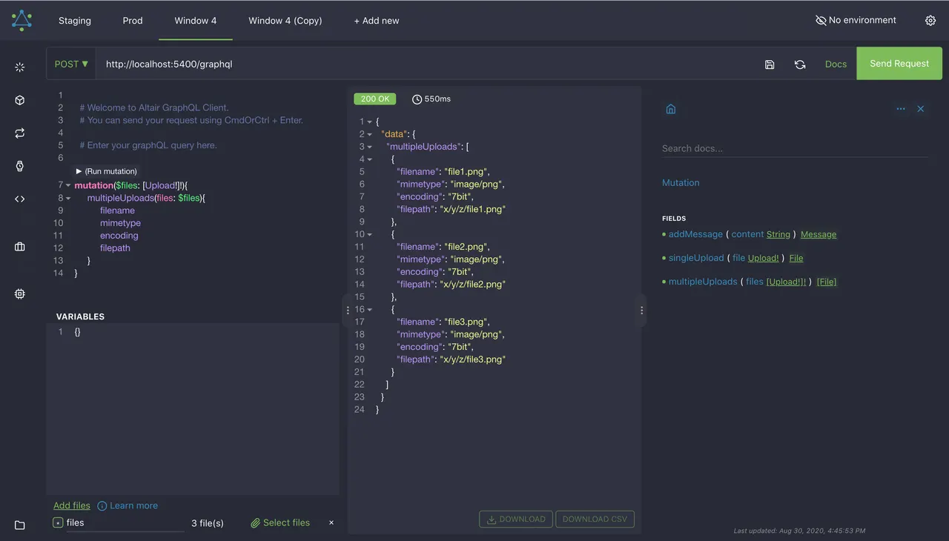This screenshot has width=949, height=541.
Task: Select the Window 4 tab
Action: tap(196, 21)
